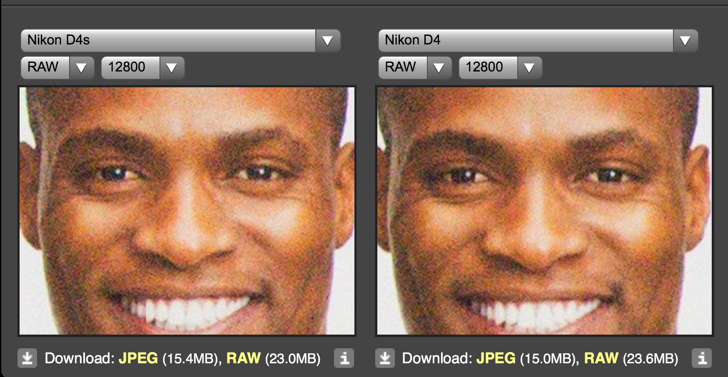728x377 pixels.
Task: Click the Nikon D4 sample face image
Action: [x=544, y=211]
